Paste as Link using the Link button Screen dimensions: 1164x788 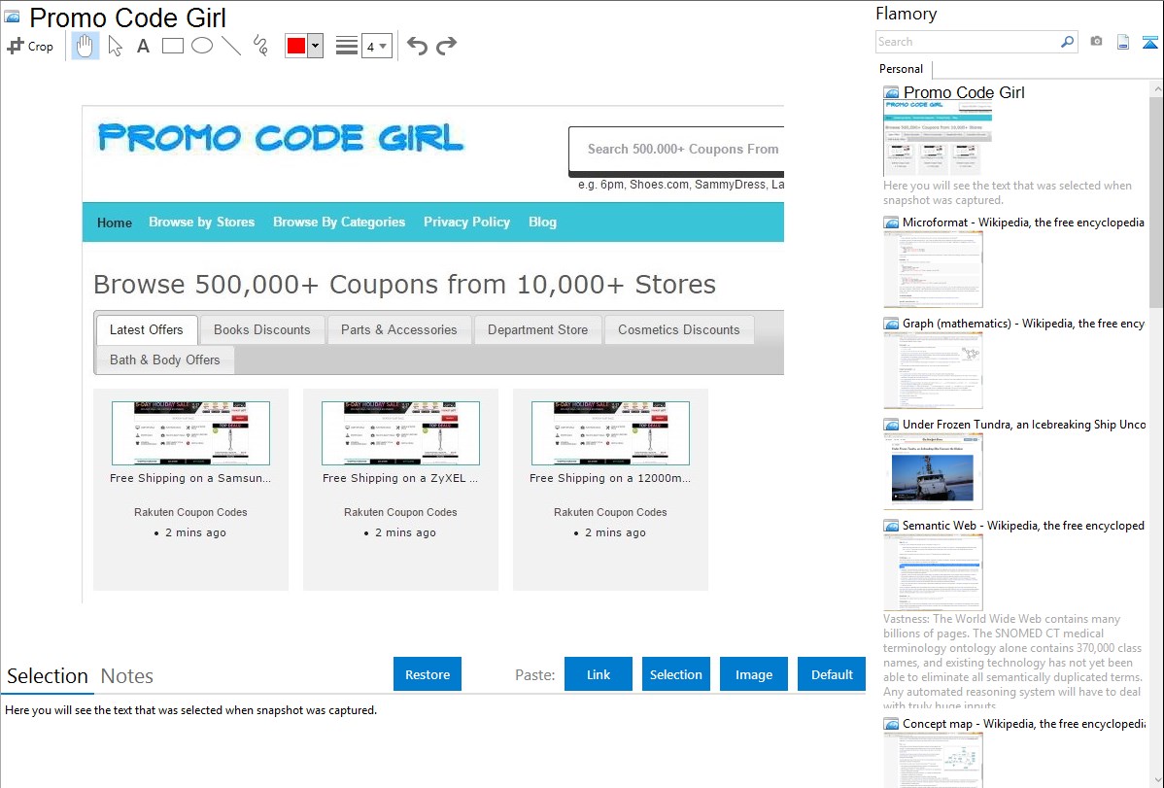pyautogui.click(x=599, y=674)
